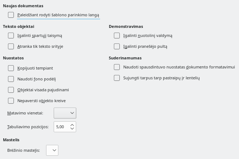Enable "Įgalinti pranešėjo pultą" checkbox
Viewport: 239px width, 159px height.
[117, 46]
